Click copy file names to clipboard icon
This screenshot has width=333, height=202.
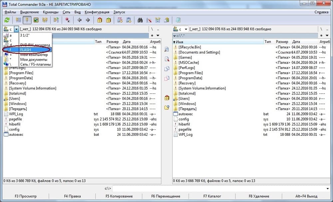click(x=167, y=20)
